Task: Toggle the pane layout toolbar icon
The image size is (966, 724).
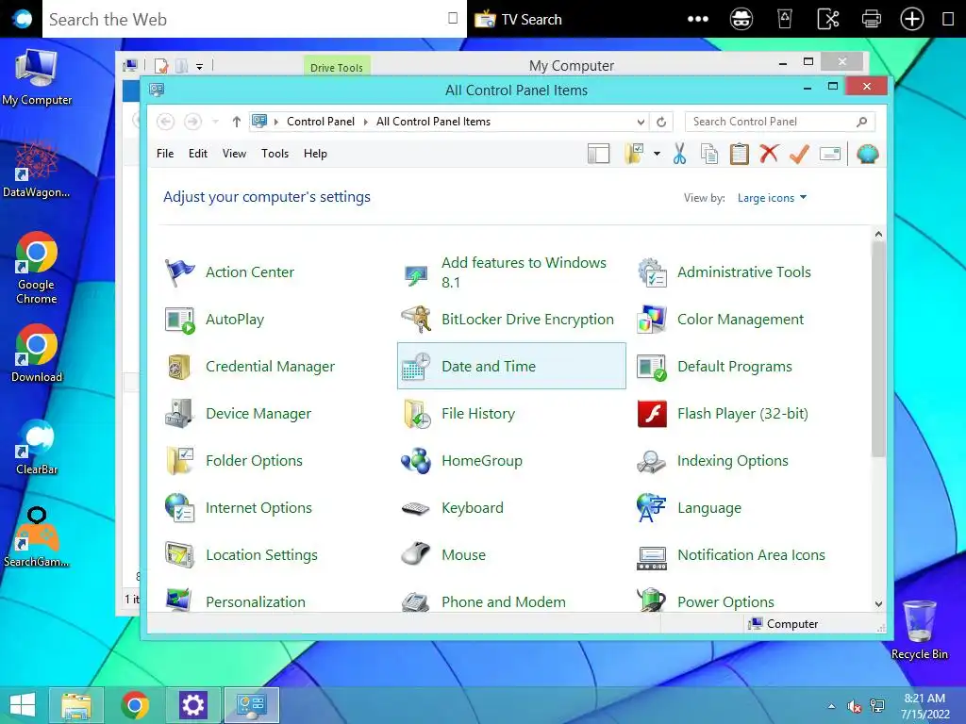Action: pyautogui.click(x=598, y=154)
